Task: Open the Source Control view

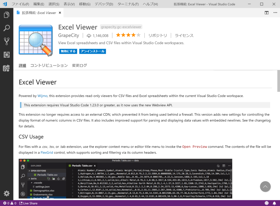Action: 7,41
